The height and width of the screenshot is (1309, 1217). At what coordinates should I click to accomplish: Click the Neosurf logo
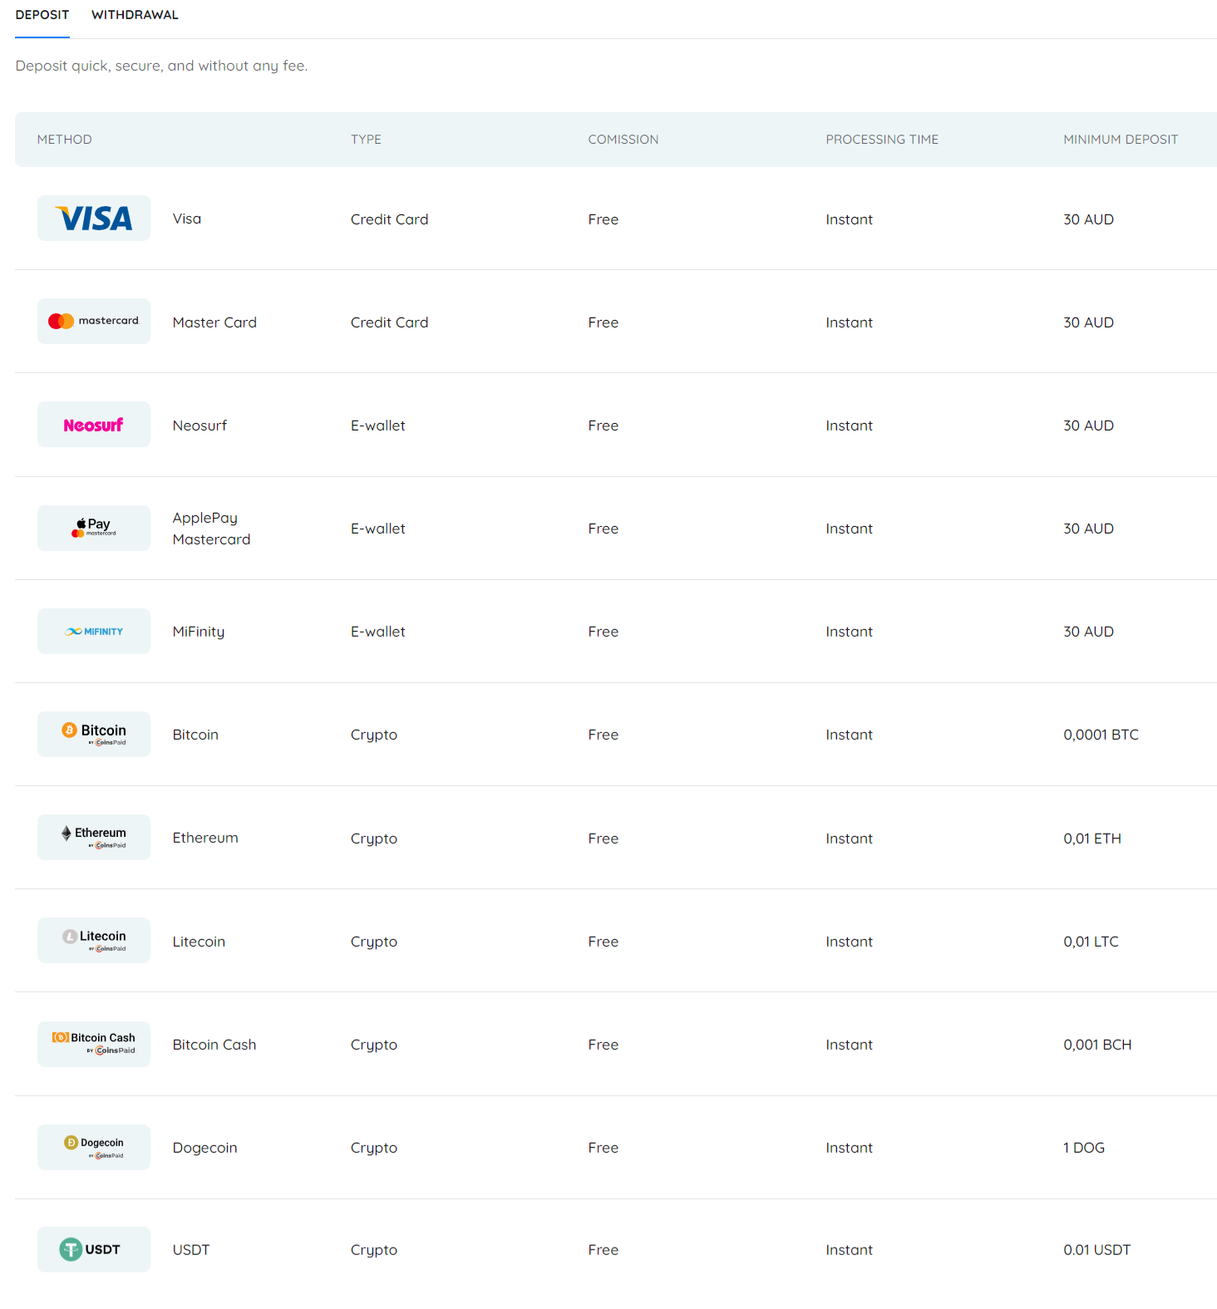[94, 425]
